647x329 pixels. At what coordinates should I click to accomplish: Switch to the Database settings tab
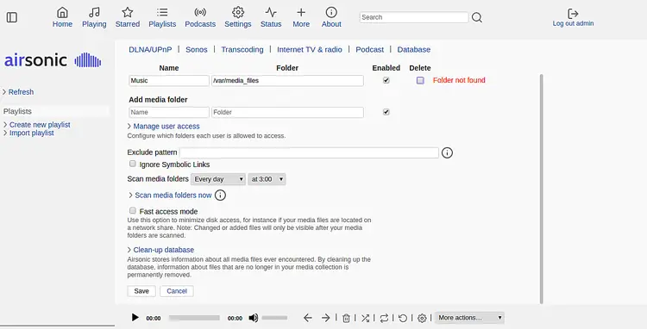click(x=414, y=49)
